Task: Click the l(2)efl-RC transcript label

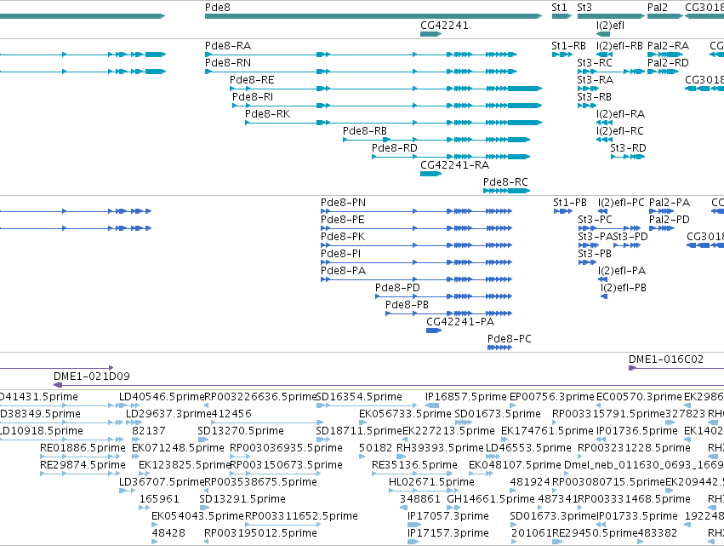Action: 620,131
